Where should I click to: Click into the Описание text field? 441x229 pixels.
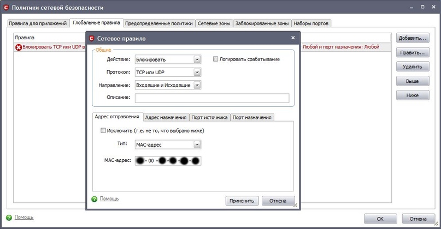(212, 98)
